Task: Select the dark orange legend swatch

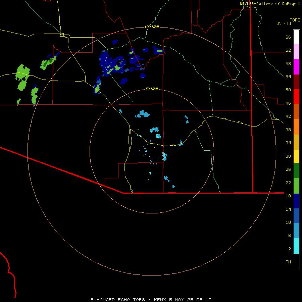Action: tap(296, 112)
